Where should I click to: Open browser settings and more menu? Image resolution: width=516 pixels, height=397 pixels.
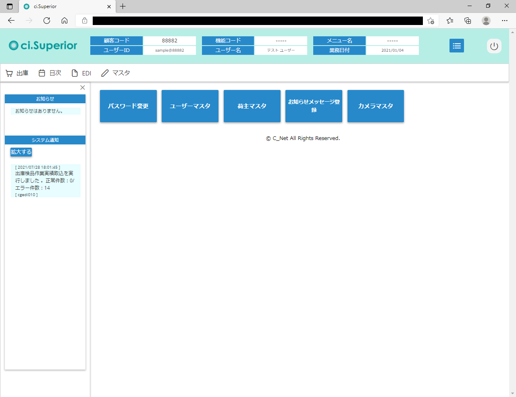point(505,21)
